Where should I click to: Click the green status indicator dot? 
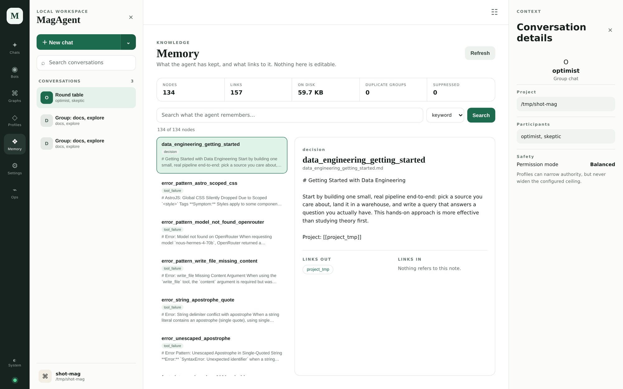(15, 380)
